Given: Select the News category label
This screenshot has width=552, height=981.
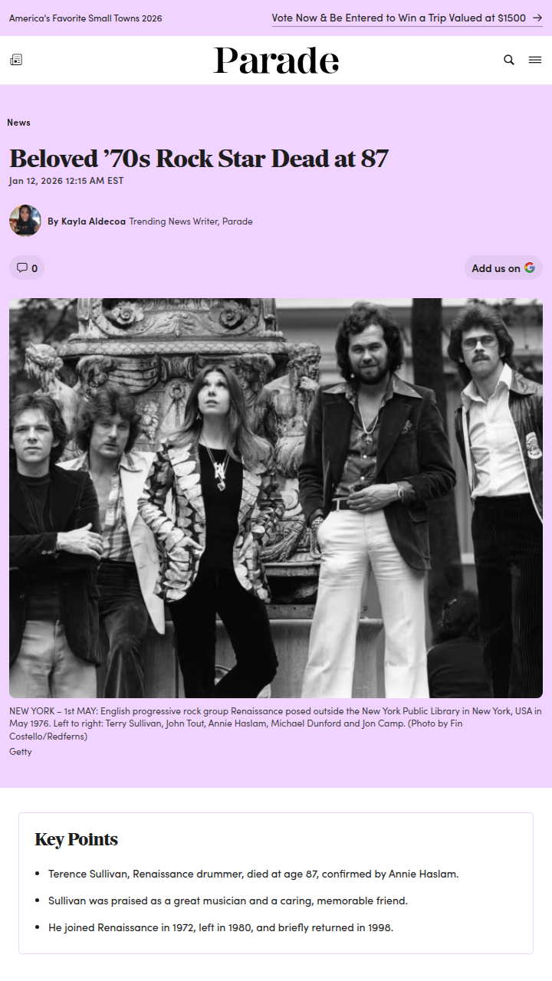Looking at the screenshot, I should (18, 123).
